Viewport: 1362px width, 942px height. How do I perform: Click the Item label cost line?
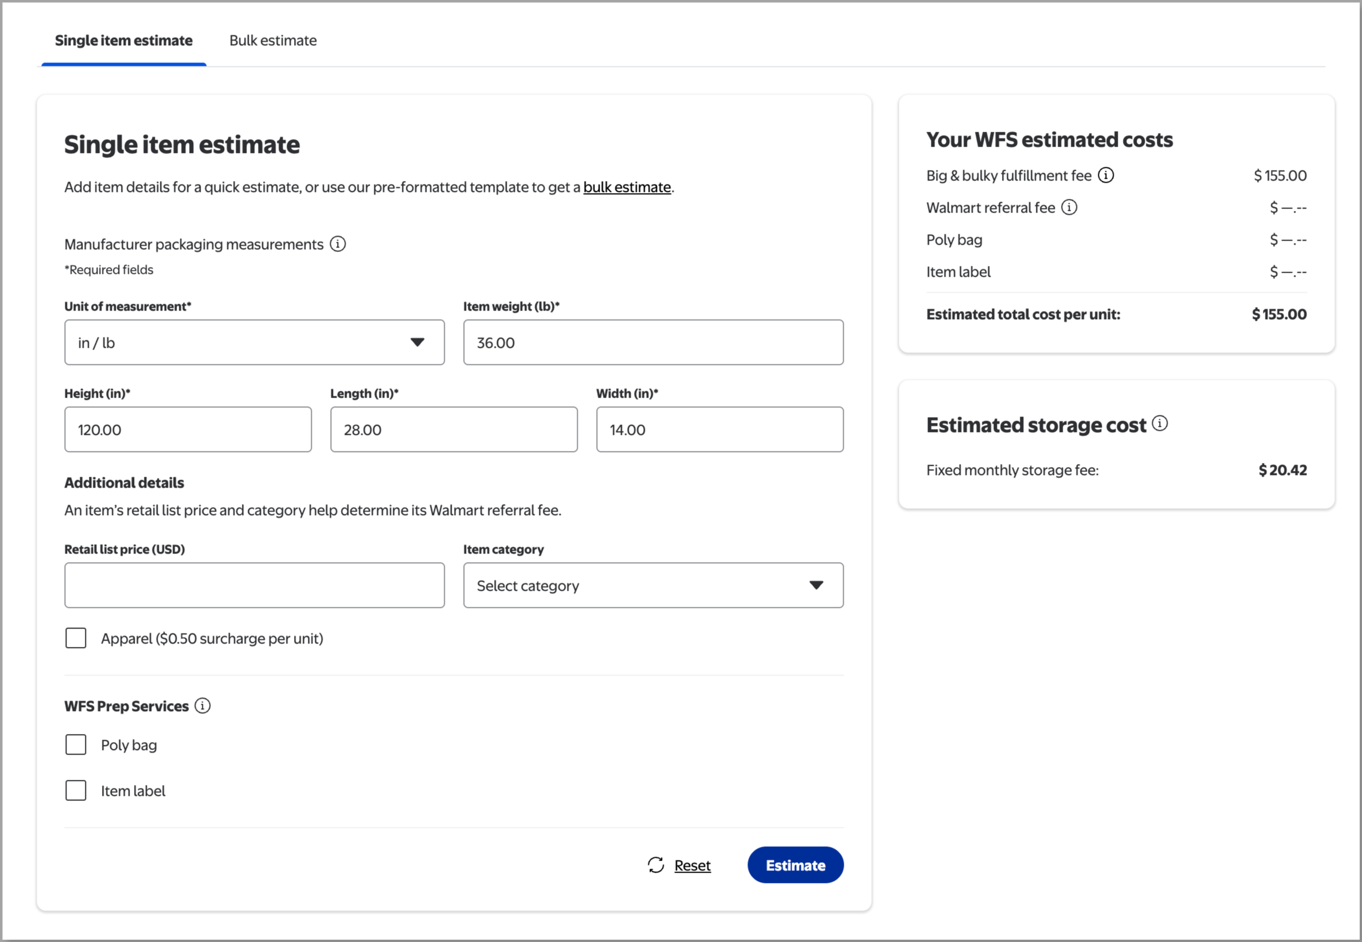tap(1116, 272)
